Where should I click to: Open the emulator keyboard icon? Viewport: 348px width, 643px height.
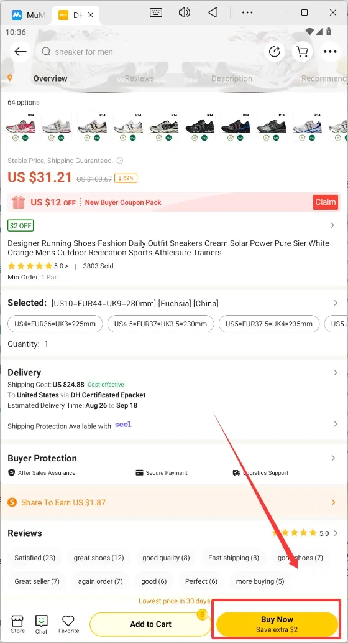156,12
